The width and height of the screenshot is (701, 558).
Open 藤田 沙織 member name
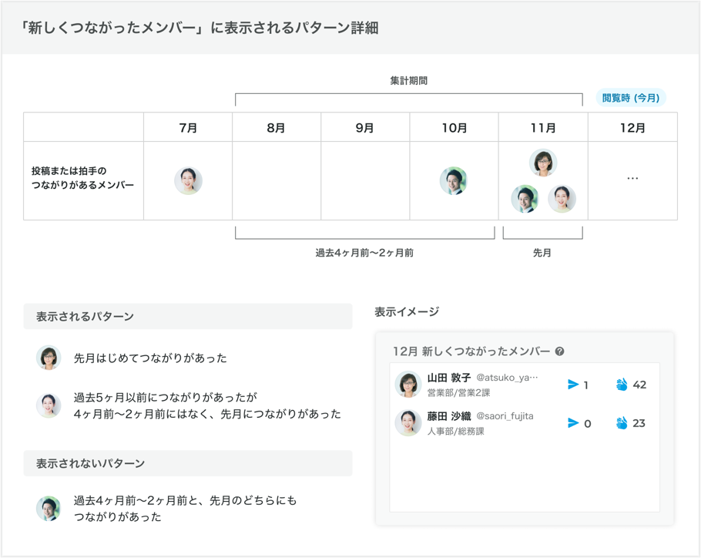[x=449, y=416]
